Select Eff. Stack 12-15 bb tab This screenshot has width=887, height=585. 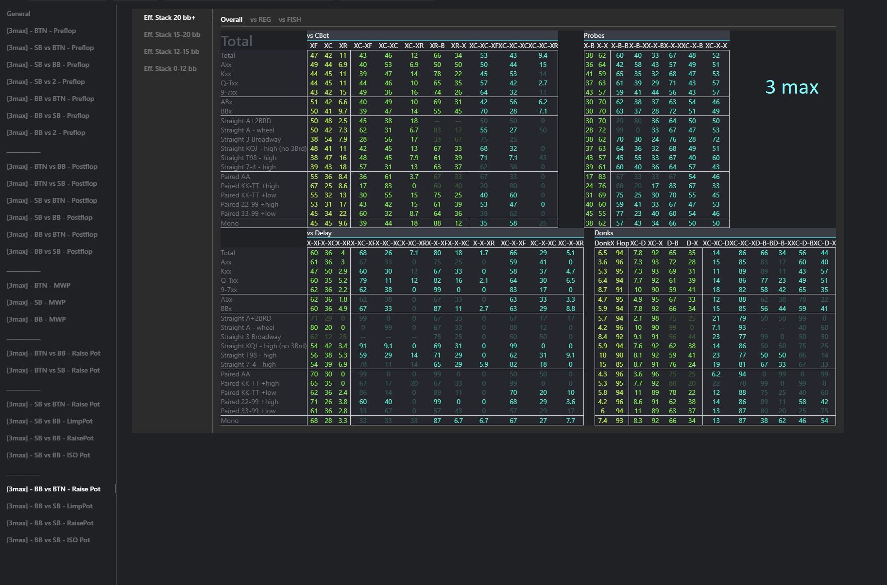[x=171, y=51]
